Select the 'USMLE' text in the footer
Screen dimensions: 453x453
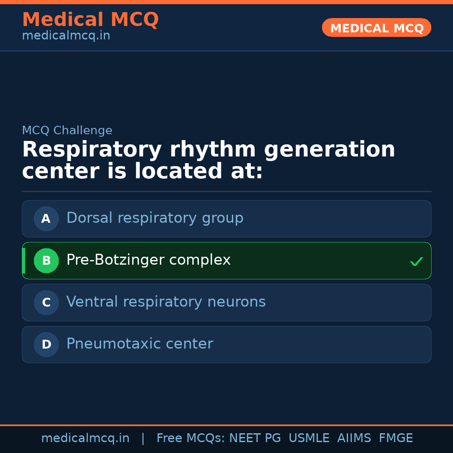pos(309,438)
